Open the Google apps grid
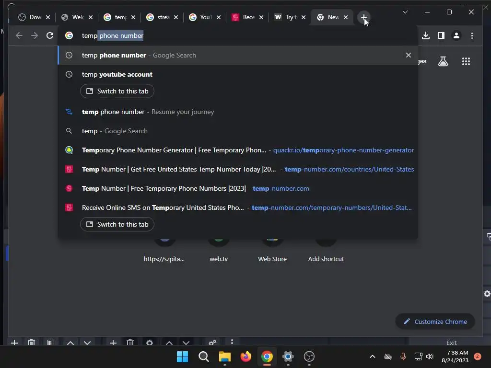Viewport: 491px width, 368px height. click(466, 61)
